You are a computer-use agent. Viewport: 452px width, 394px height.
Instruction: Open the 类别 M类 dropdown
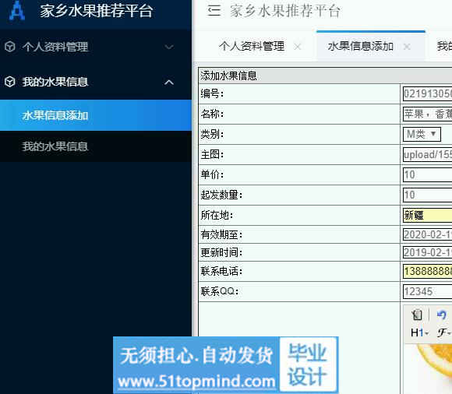pos(422,134)
